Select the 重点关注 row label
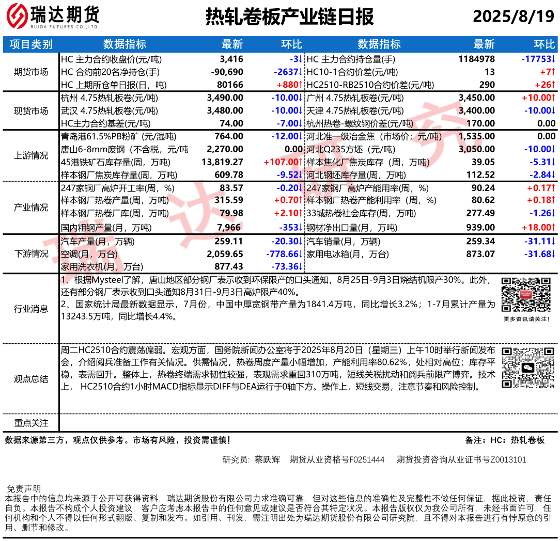Image resolution: width=560 pixels, height=541 pixels. coord(31,423)
